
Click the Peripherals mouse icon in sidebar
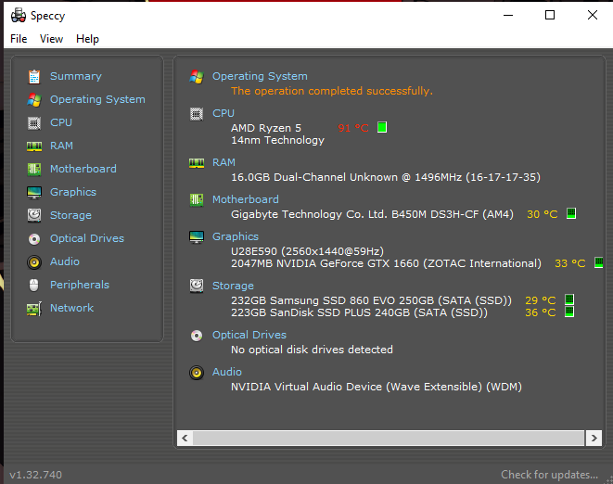tap(34, 285)
